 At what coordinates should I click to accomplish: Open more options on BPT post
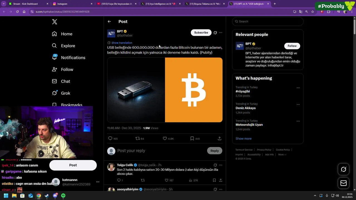[x=221, y=32]
